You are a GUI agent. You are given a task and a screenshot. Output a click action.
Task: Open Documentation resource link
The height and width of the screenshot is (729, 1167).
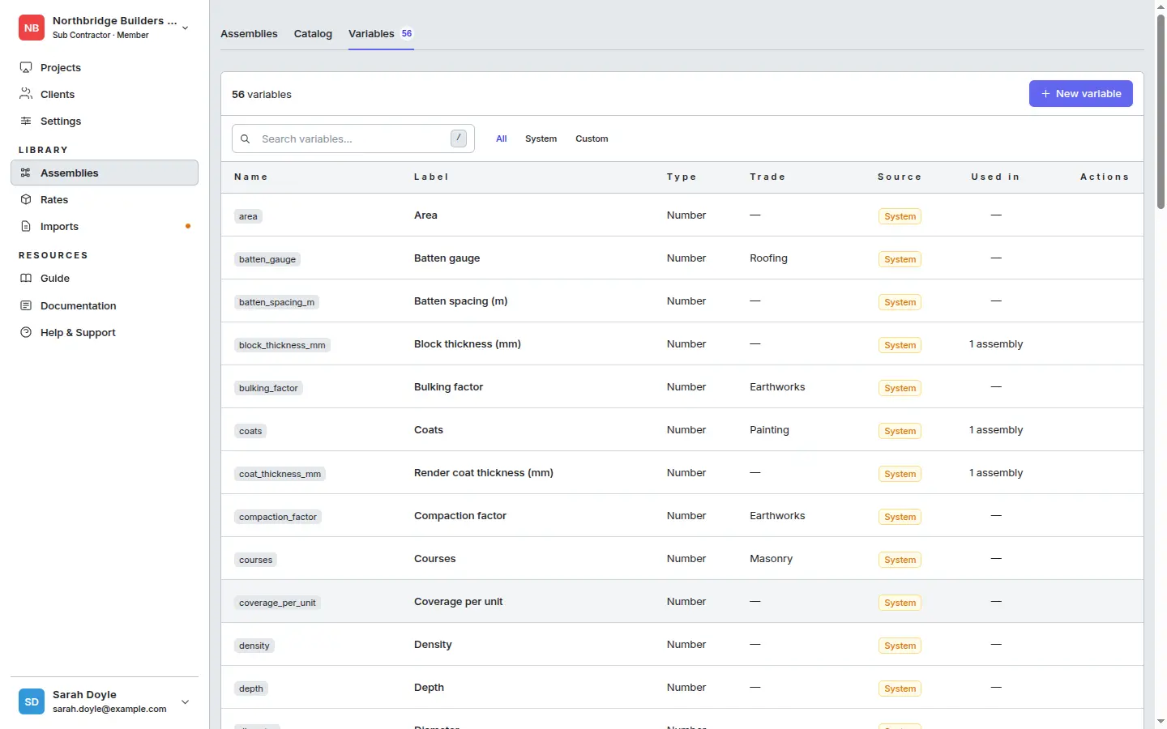click(79, 305)
